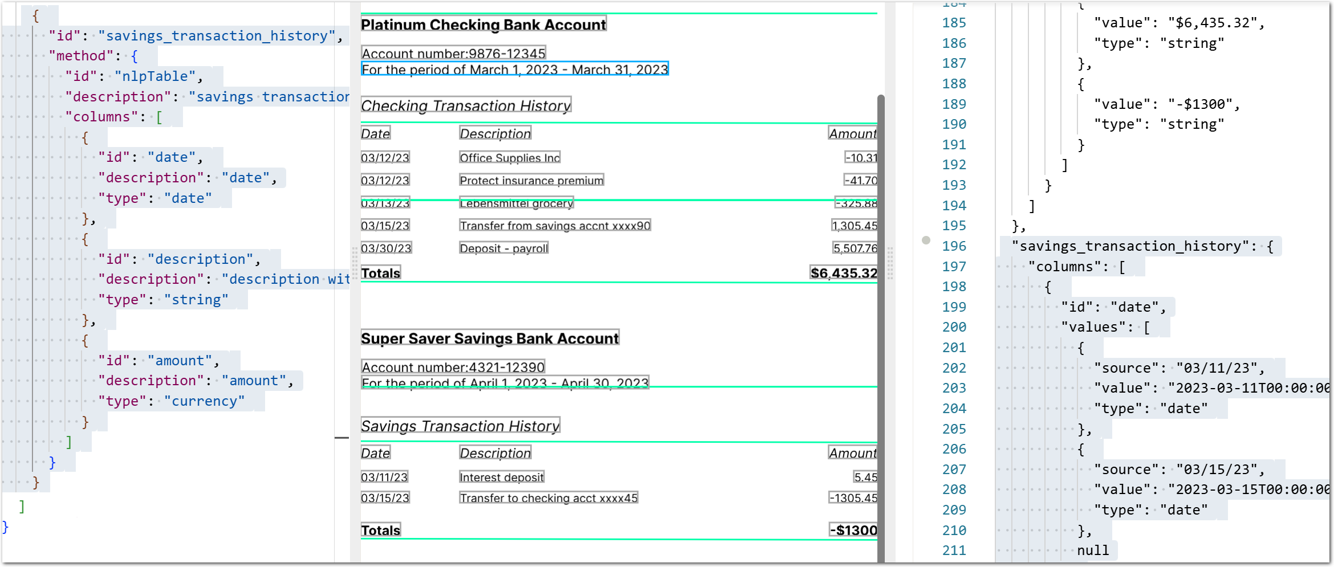
Task: Click the amount '5.45' in the savings table
Action: 865,477
